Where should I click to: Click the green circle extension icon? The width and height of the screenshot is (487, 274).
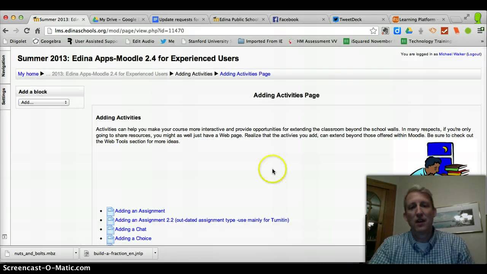pyautogui.click(x=468, y=31)
